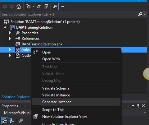Open search options dropdown arrow
Screen dimensions: 149x125
tap(145, 14)
